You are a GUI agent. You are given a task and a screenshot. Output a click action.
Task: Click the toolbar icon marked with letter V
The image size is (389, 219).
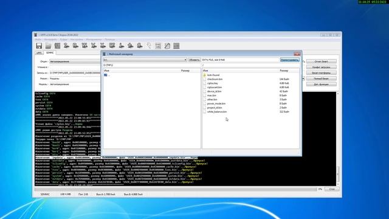pos(94,46)
